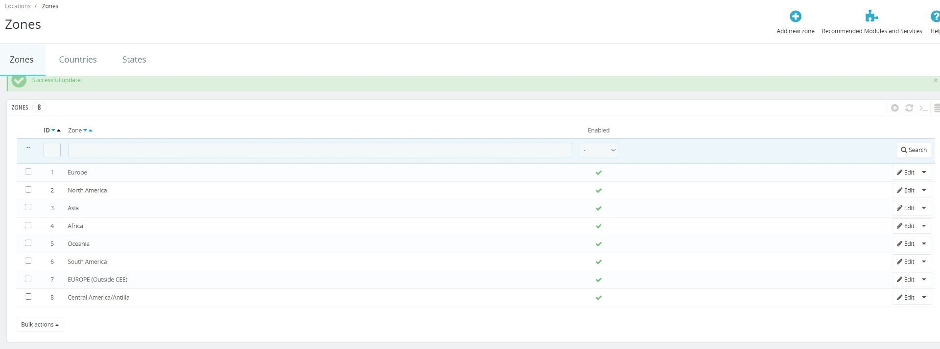Viewport: 940px width, 349px height.
Task: Toggle enabled checkmark for Asia
Action: [598, 208]
